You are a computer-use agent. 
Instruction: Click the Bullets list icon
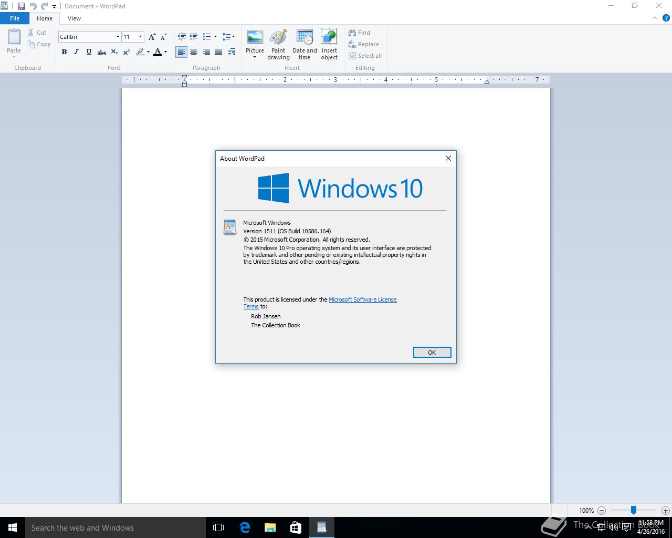(207, 37)
